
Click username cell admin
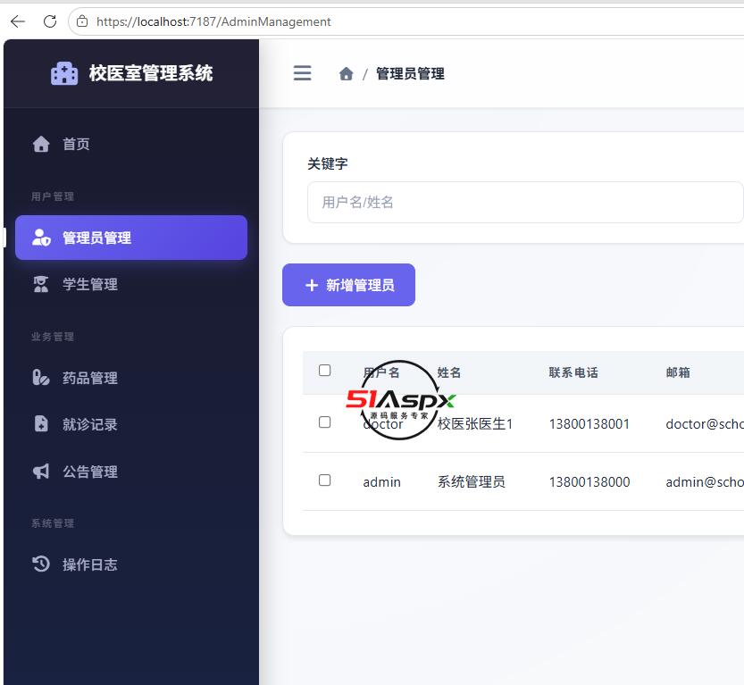coord(382,482)
